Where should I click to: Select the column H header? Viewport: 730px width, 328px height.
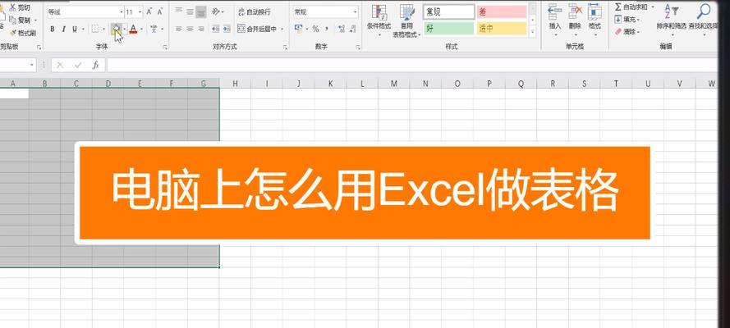coord(235,84)
